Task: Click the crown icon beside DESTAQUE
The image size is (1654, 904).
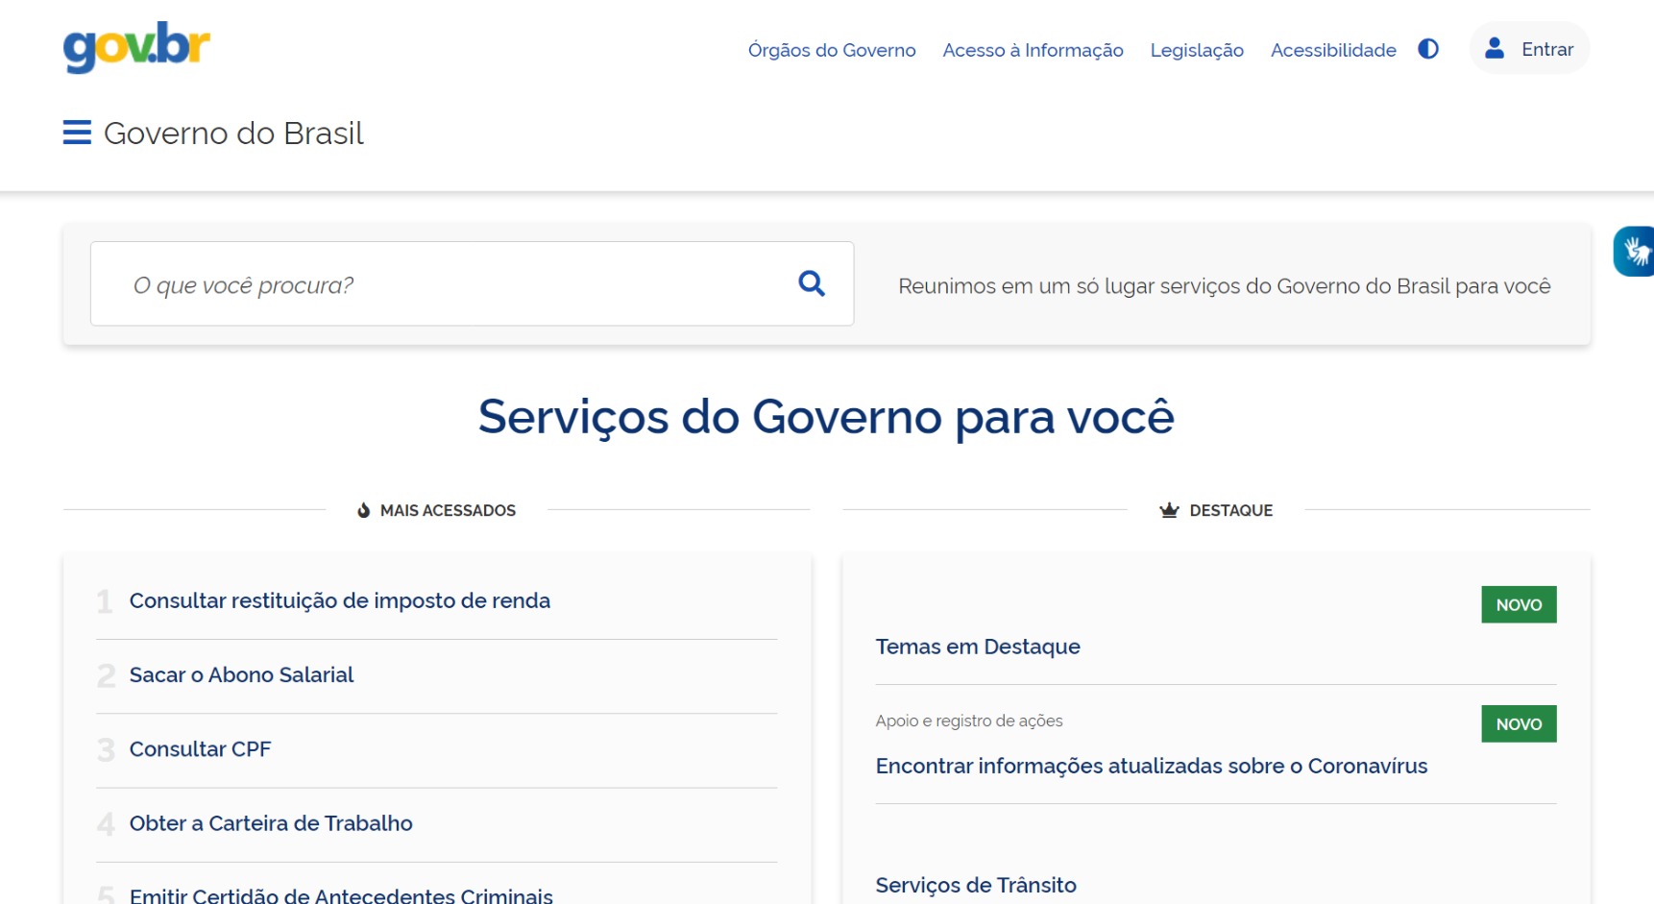Action: tap(1169, 510)
